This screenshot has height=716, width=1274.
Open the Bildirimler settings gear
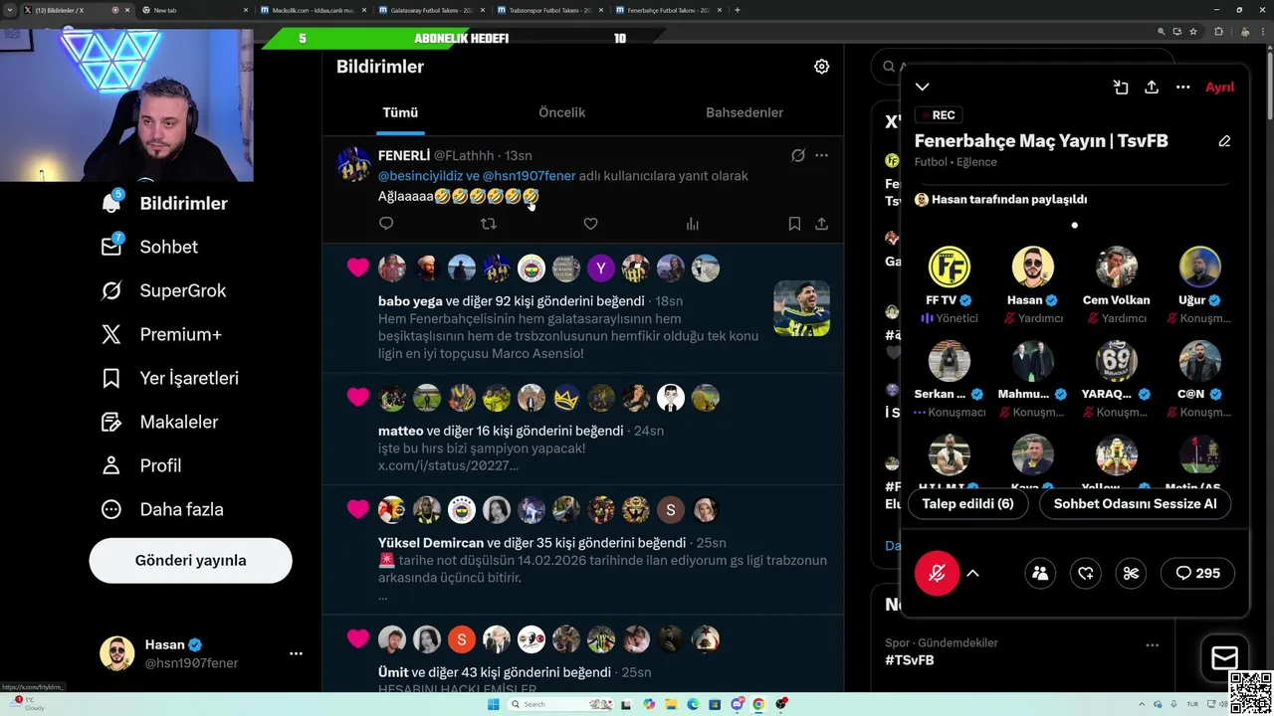click(x=821, y=67)
